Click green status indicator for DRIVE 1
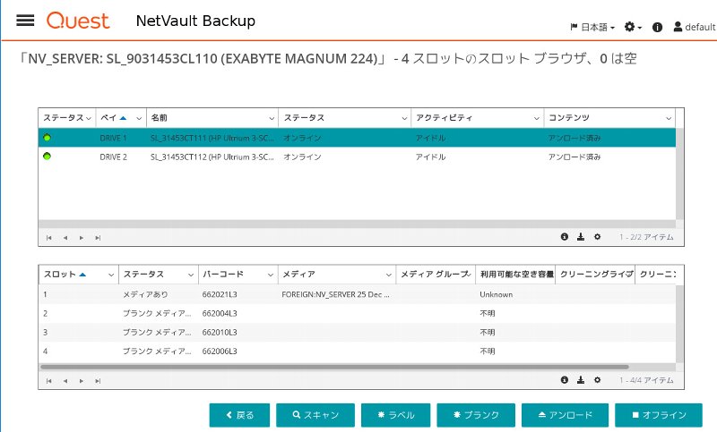Viewport: 717px width, 432px height. click(47, 138)
